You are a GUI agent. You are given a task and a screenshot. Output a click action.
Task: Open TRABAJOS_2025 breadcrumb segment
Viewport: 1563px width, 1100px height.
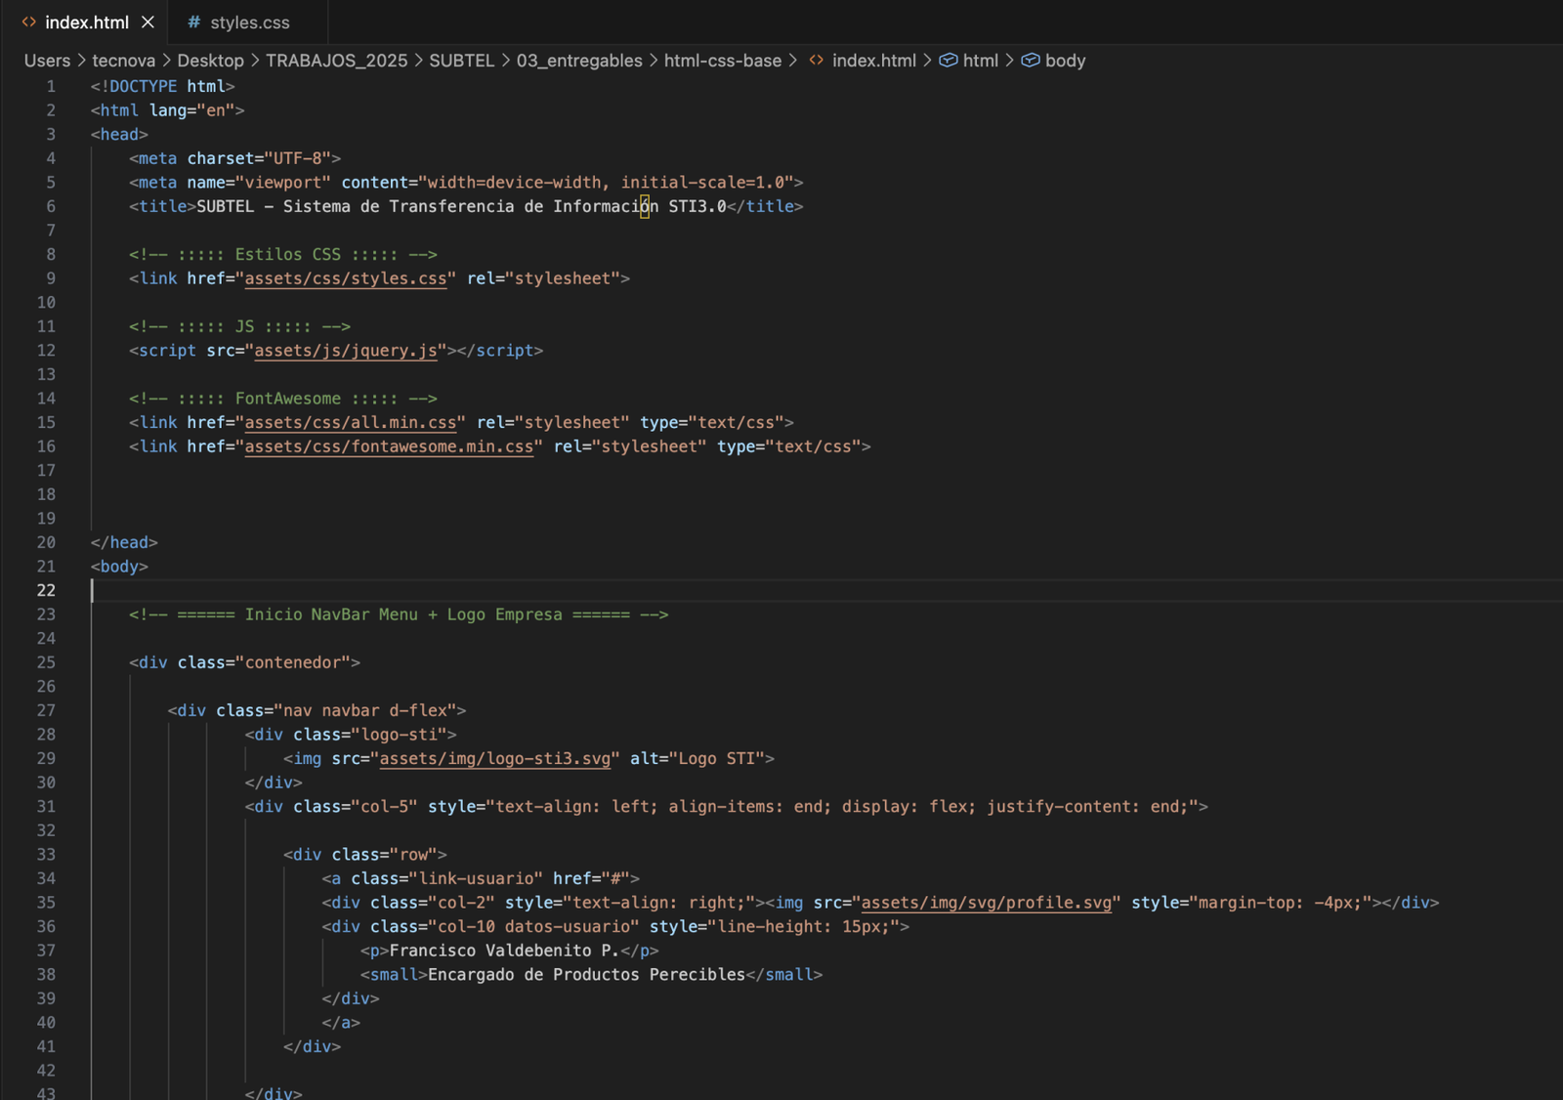(x=336, y=61)
